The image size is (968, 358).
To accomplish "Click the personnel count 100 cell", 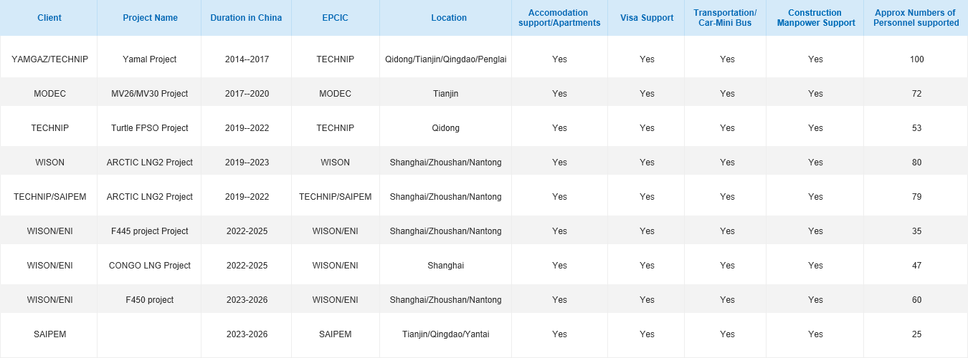I will point(916,59).
